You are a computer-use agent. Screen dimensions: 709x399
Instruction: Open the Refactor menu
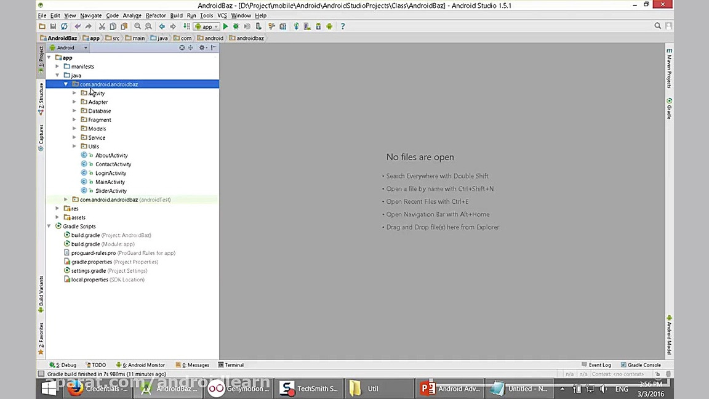[x=156, y=15]
